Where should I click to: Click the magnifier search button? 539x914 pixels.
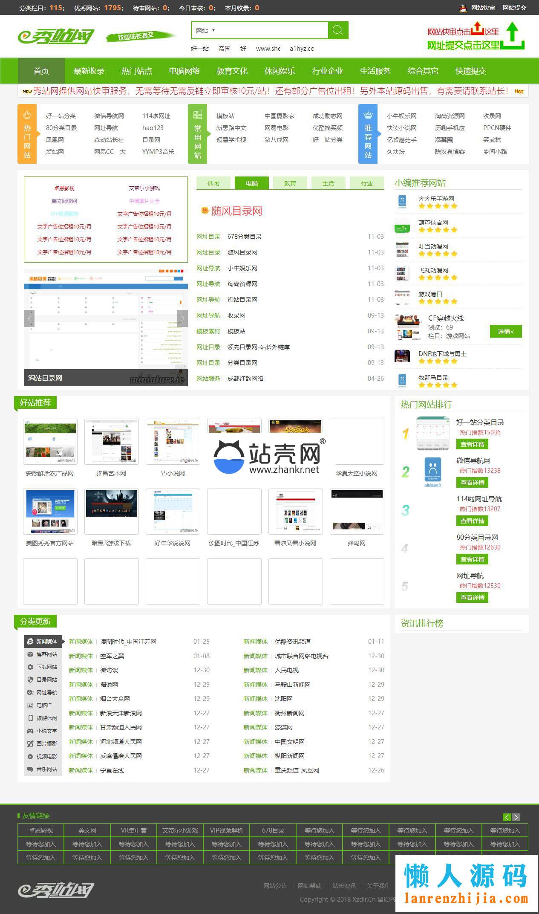click(338, 30)
